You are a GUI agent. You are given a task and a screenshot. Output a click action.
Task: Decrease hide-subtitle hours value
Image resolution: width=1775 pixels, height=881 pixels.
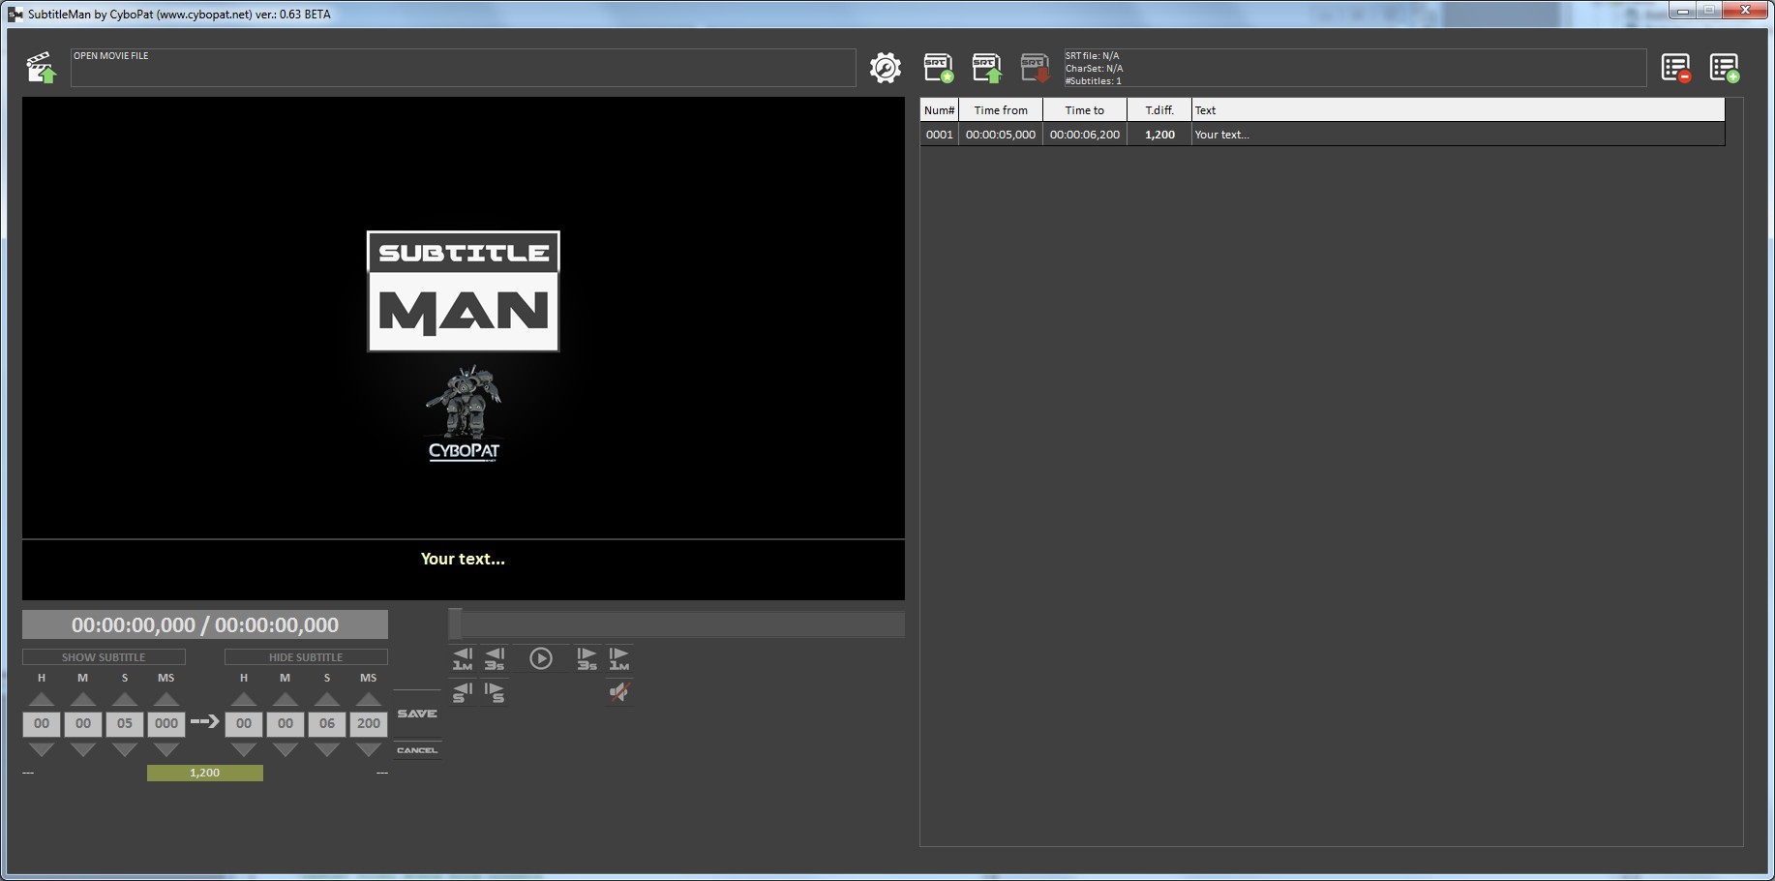coord(244,749)
